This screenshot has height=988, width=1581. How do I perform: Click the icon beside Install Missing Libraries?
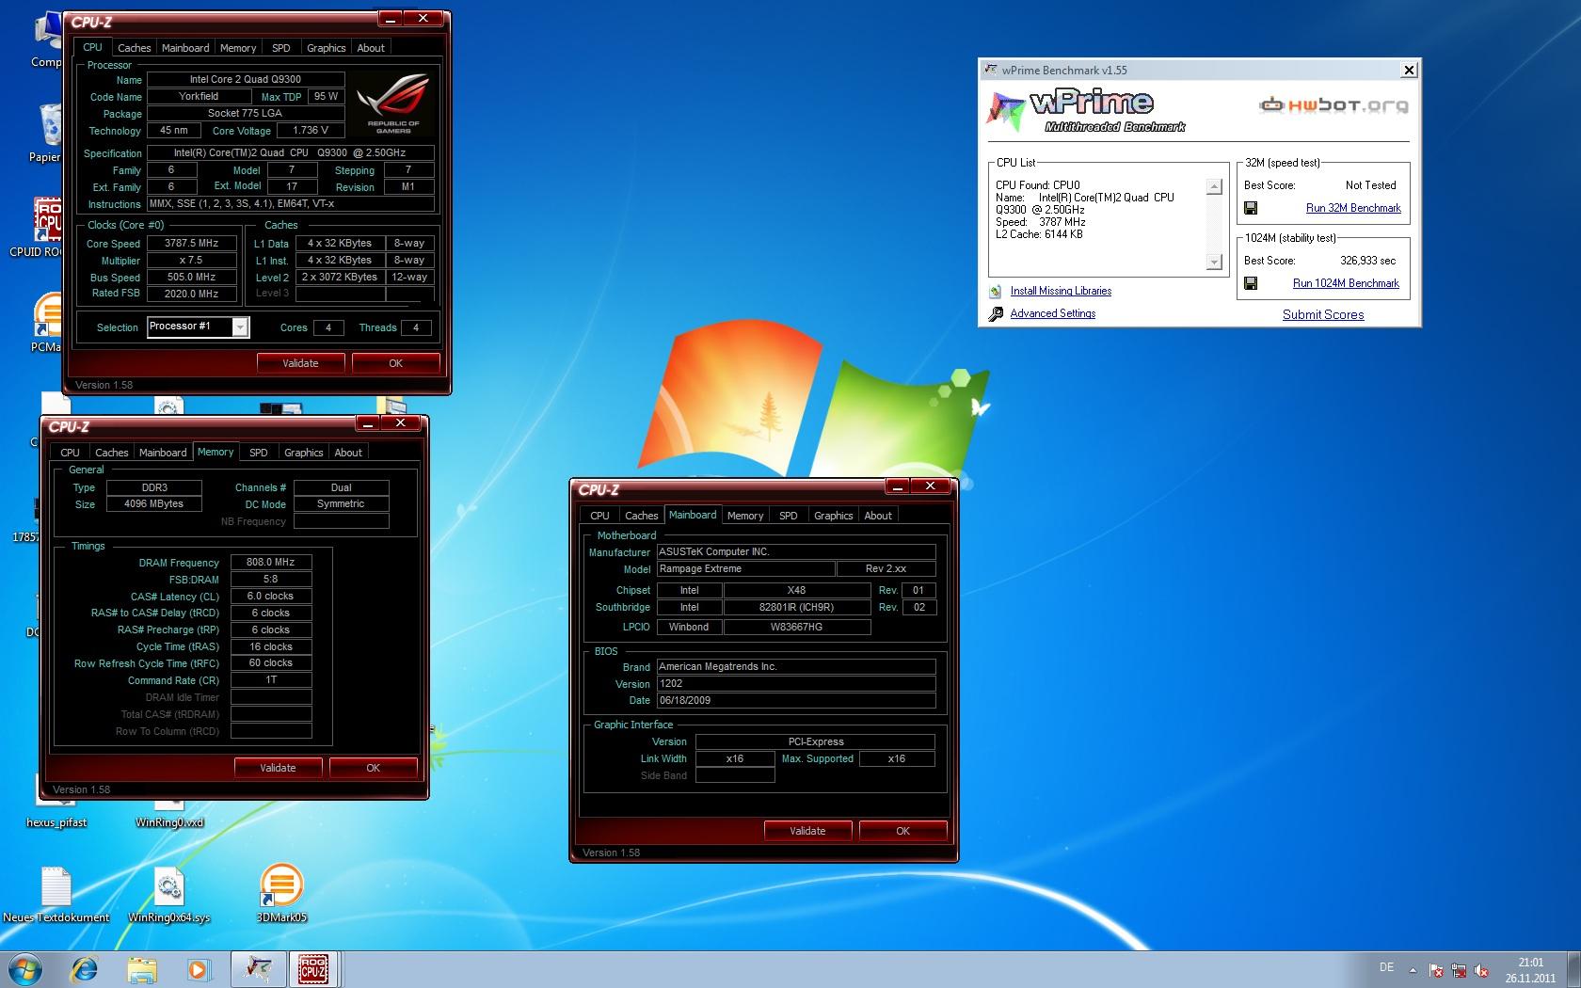996,292
